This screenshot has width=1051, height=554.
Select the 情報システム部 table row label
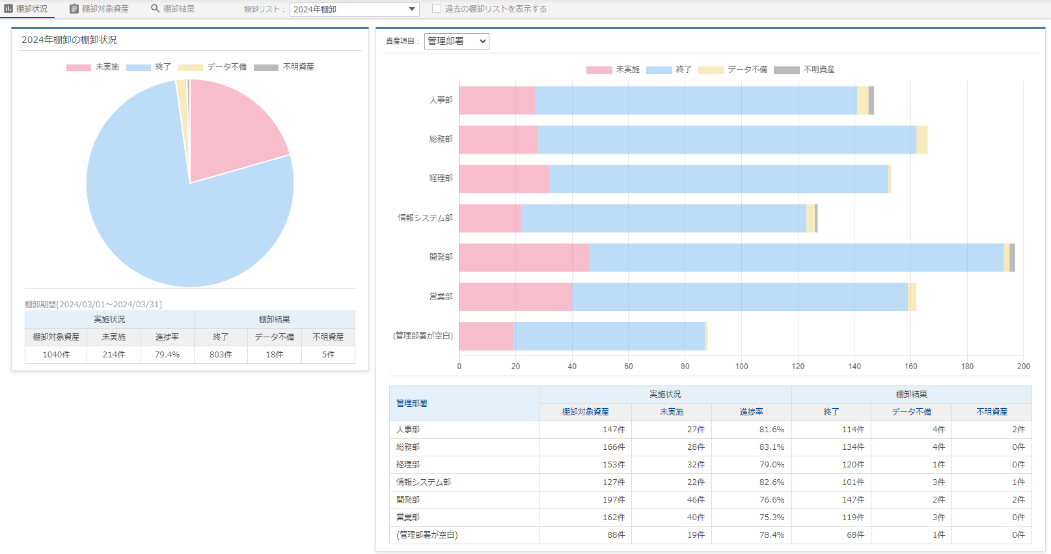pos(424,482)
